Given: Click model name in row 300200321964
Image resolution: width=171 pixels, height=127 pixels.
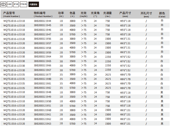Looking at the screenshot, I should point(14,57).
